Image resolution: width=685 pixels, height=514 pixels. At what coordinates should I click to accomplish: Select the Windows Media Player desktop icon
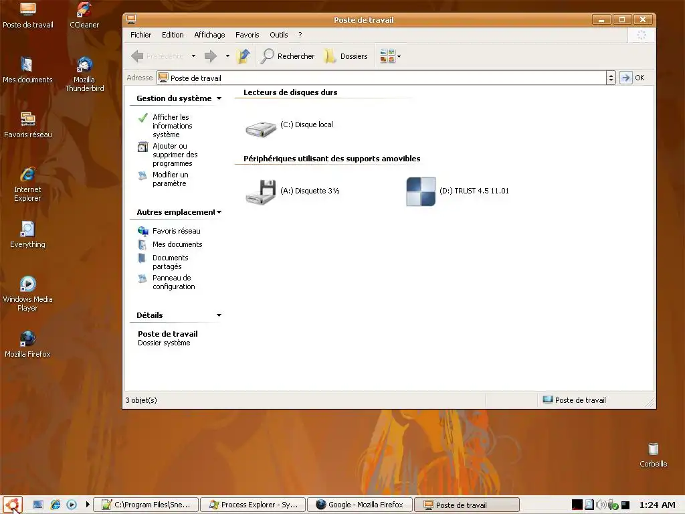click(27, 294)
